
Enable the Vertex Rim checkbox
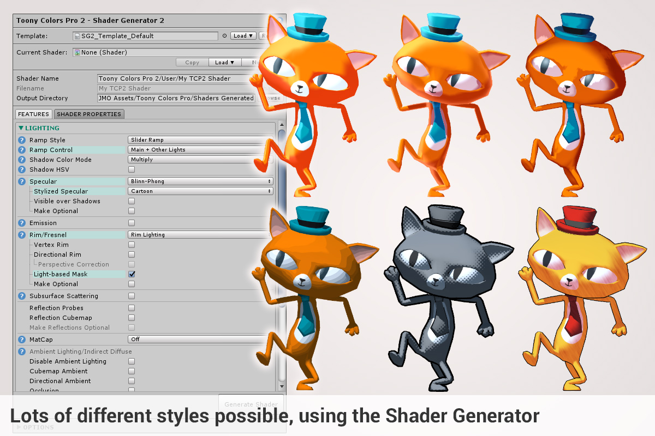pyautogui.click(x=132, y=245)
